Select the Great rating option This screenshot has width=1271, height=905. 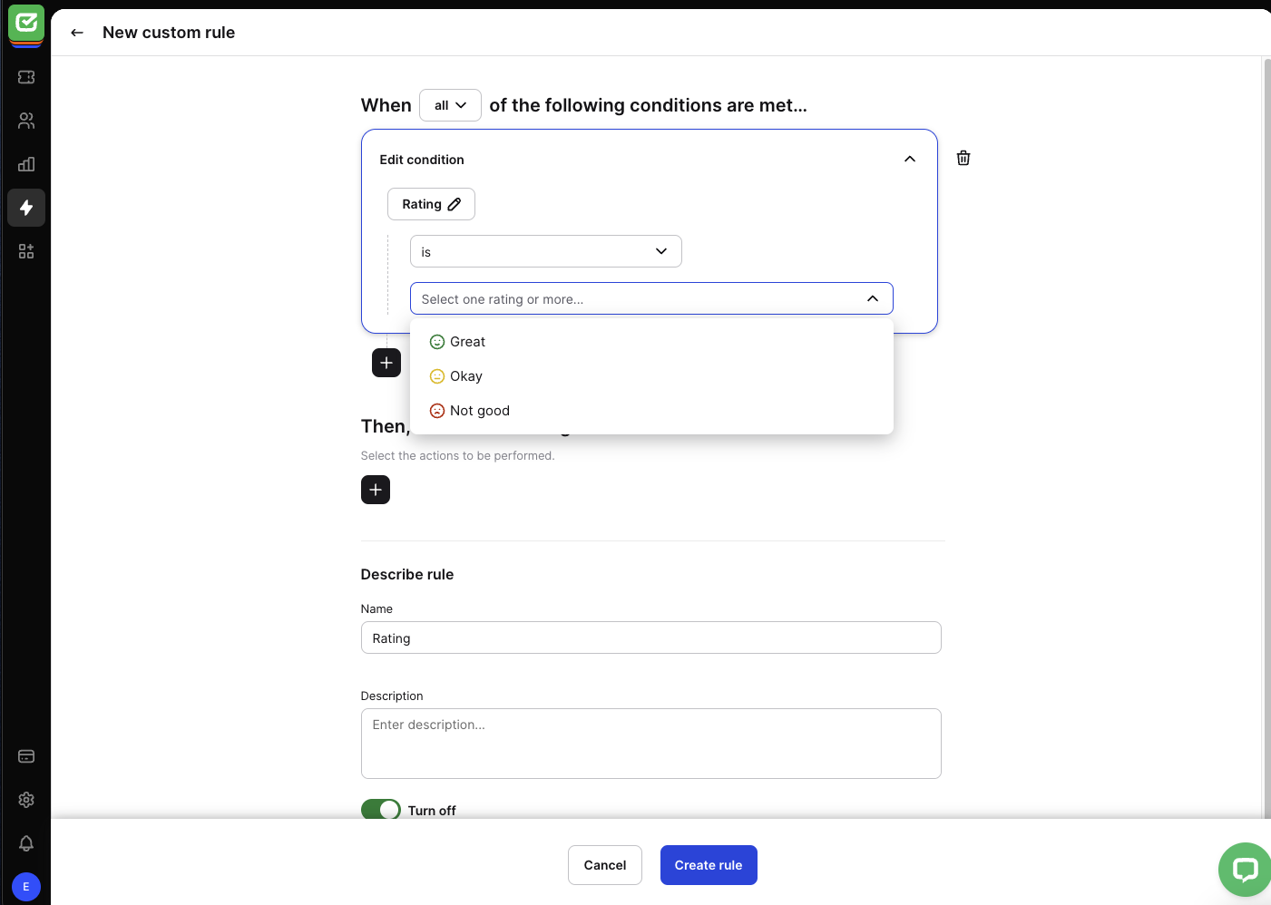[x=467, y=342]
